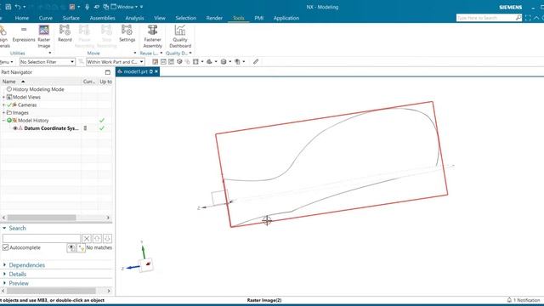Toggle the search filter lightbulb button
Screen dimensions: 544x306
click(81, 247)
